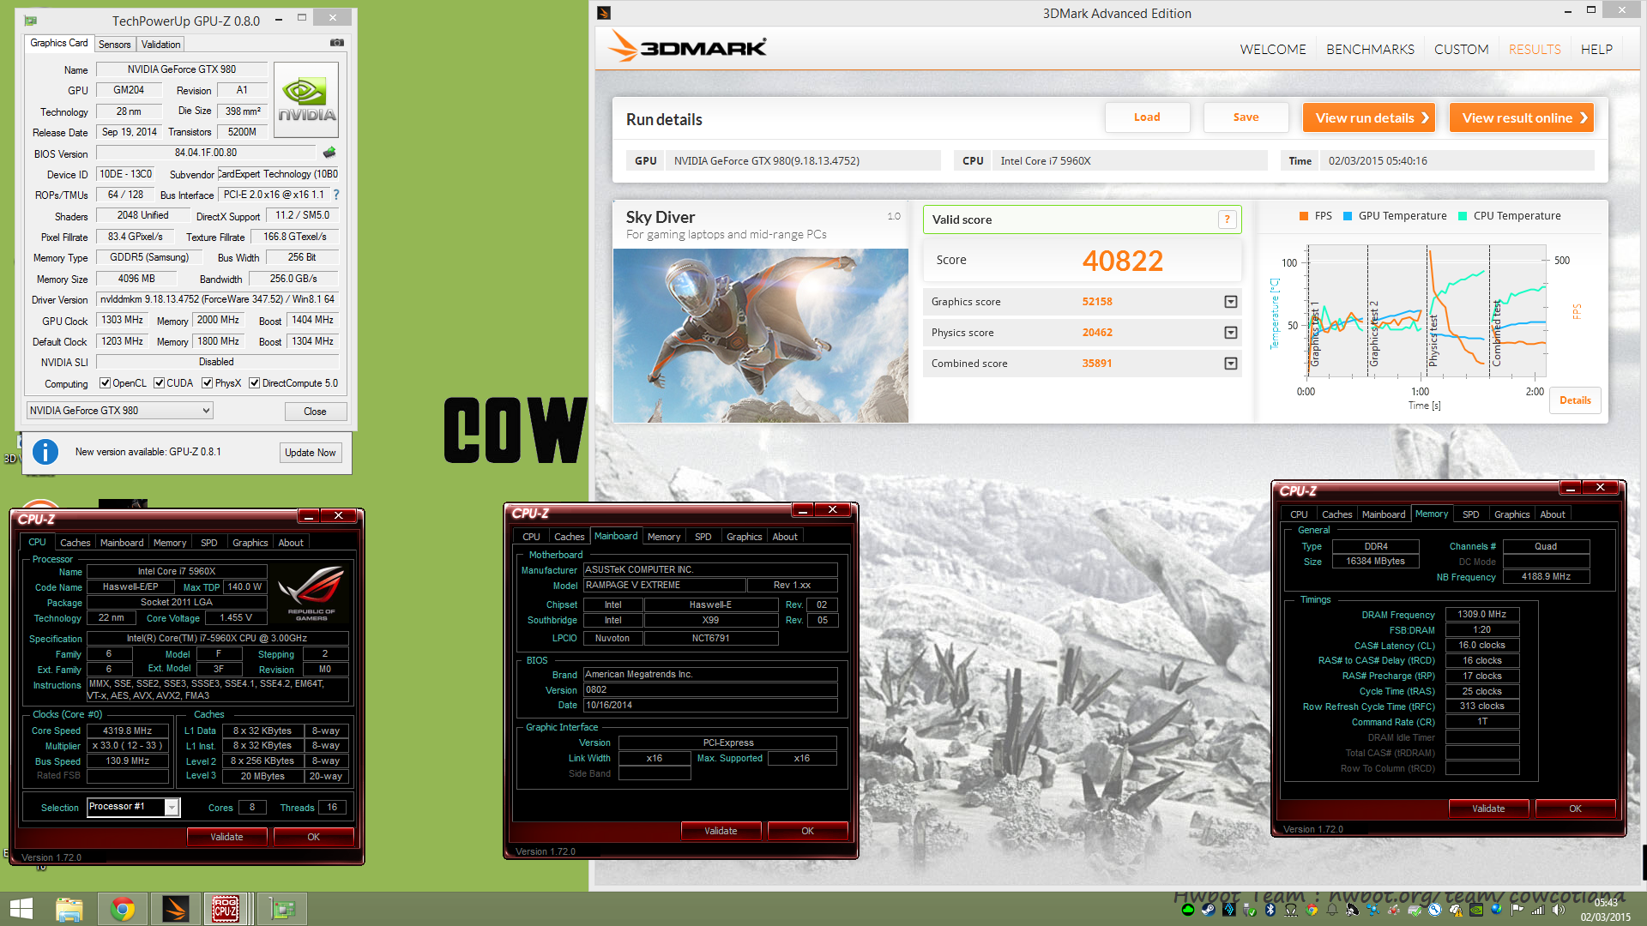Toggle the PhysX checkbox
Image resolution: width=1647 pixels, height=926 pixels.
(207, 383)
